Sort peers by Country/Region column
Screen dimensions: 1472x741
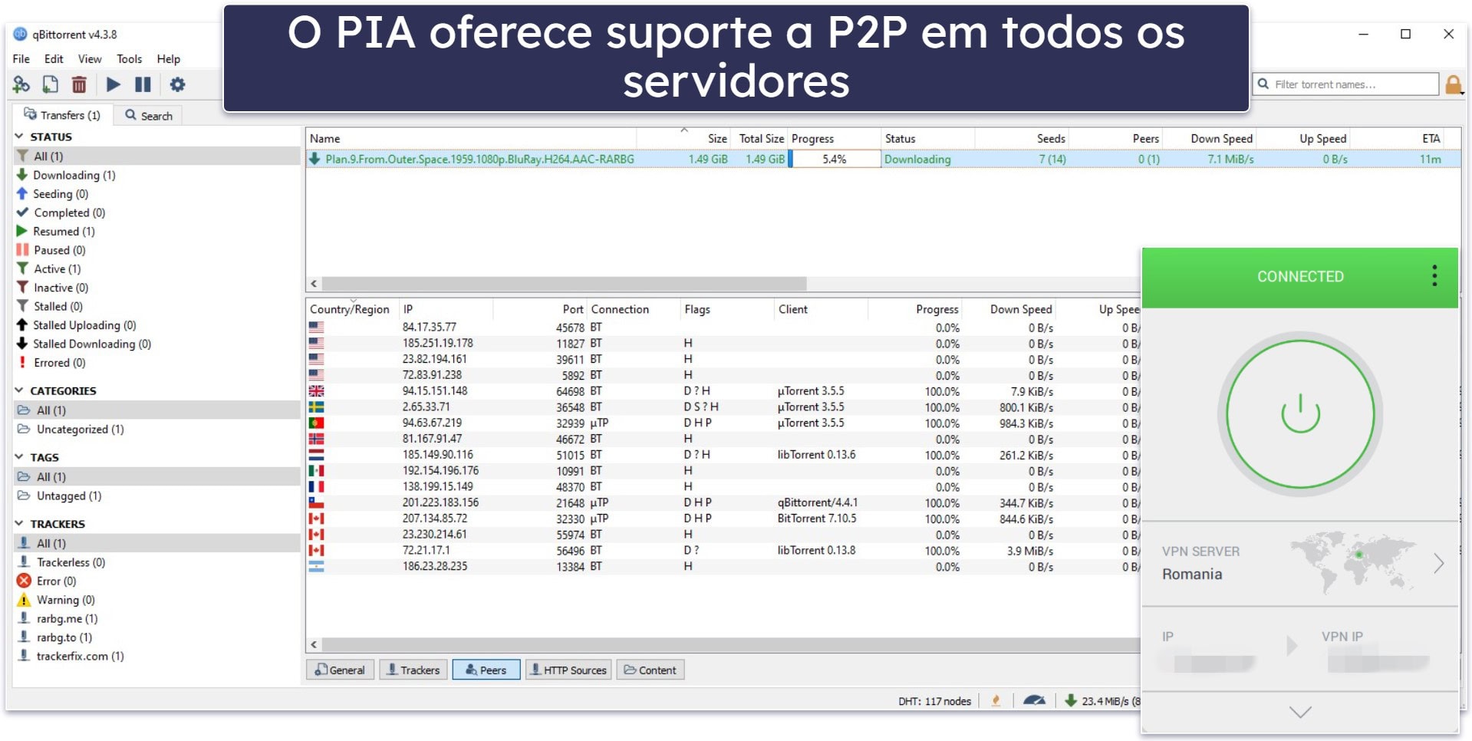[x=351, y=309]
